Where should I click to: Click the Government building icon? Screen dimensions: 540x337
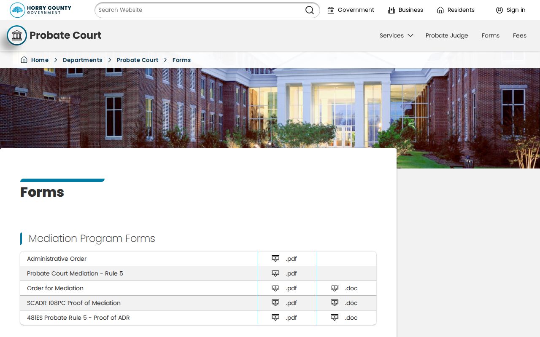[331, 10]
